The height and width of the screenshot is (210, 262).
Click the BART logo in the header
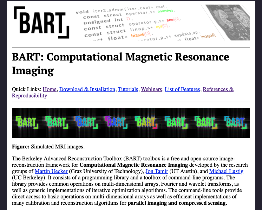point(41,23)
